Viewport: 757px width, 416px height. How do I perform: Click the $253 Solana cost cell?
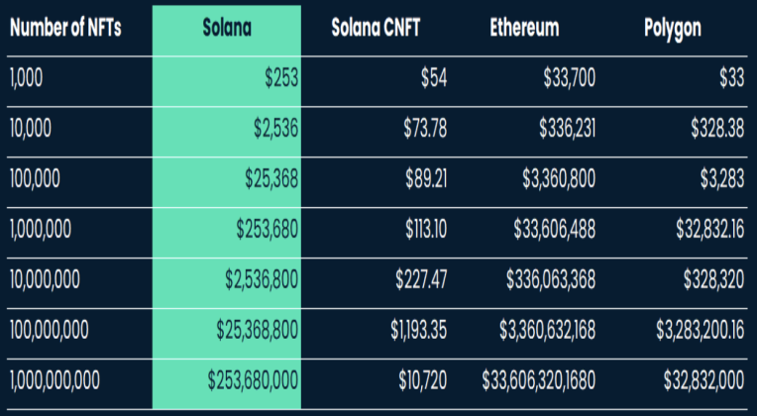coord(281,77)
